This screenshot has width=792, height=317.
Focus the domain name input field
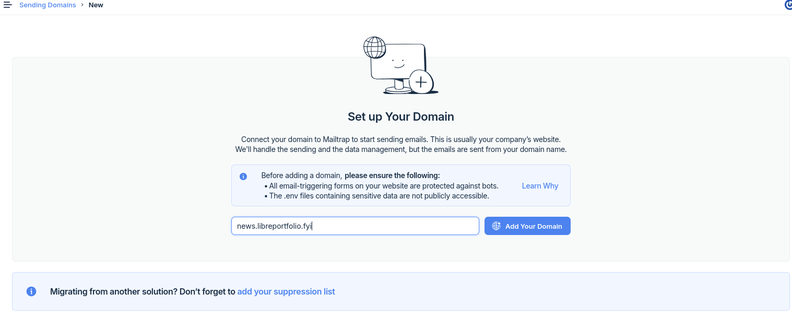355,226
